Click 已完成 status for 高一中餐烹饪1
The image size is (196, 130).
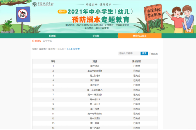(x=136, y=95)
